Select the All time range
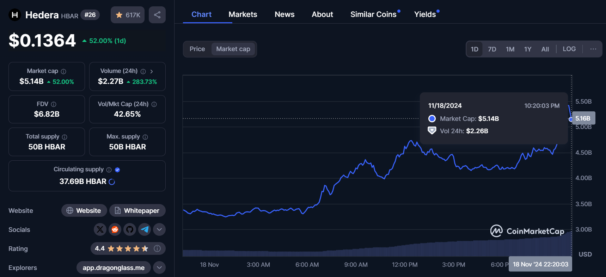 pyautogui.click(x=545, y=49)
